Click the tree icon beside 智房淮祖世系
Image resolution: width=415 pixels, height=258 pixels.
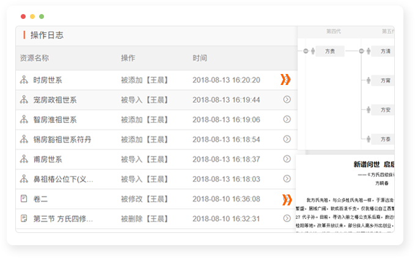click(24, 120)
